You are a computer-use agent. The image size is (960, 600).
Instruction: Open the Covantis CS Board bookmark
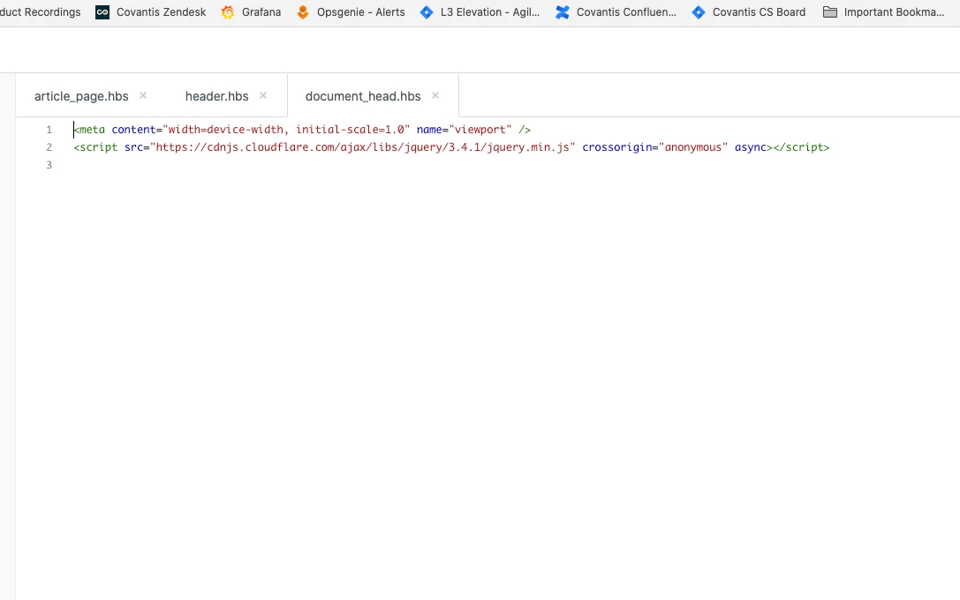pos(748,12)
